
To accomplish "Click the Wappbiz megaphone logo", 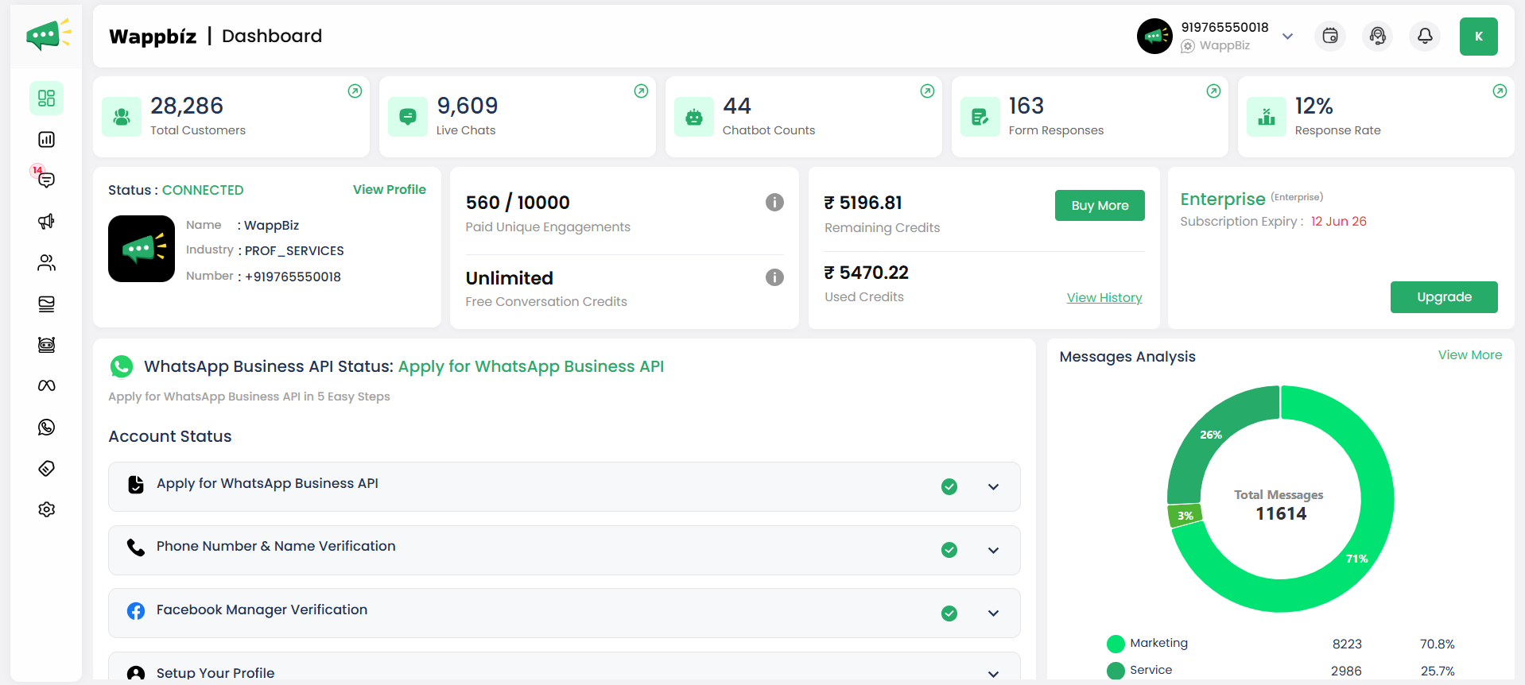I will point(47,36).
